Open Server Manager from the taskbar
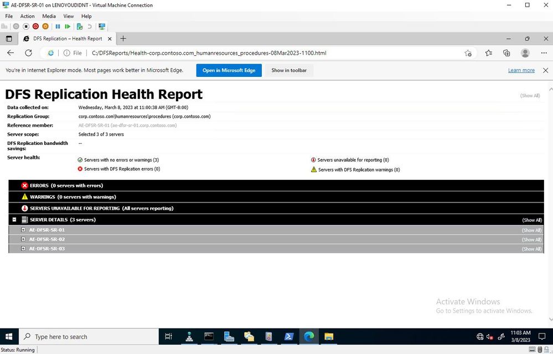This screenshot has height=354, width=553. 229,336
